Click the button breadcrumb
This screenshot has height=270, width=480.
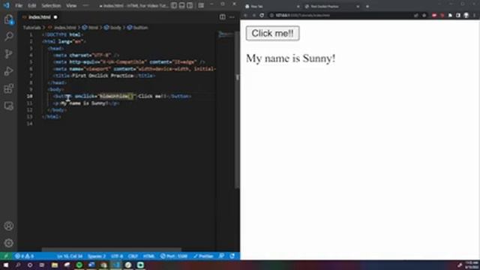point(140,28)
